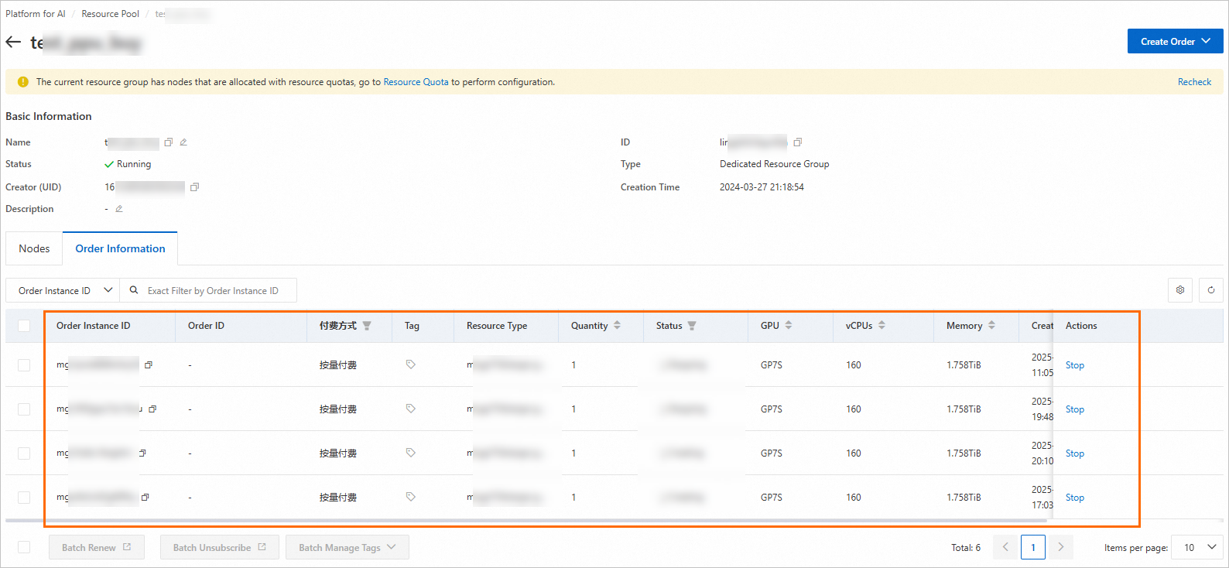Check the order row created at 19:48
The height and width of the screenshot is (568, 1229).
[24, 409]
